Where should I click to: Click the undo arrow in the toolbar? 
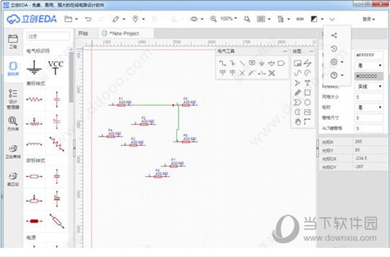[x=88, y=19]
